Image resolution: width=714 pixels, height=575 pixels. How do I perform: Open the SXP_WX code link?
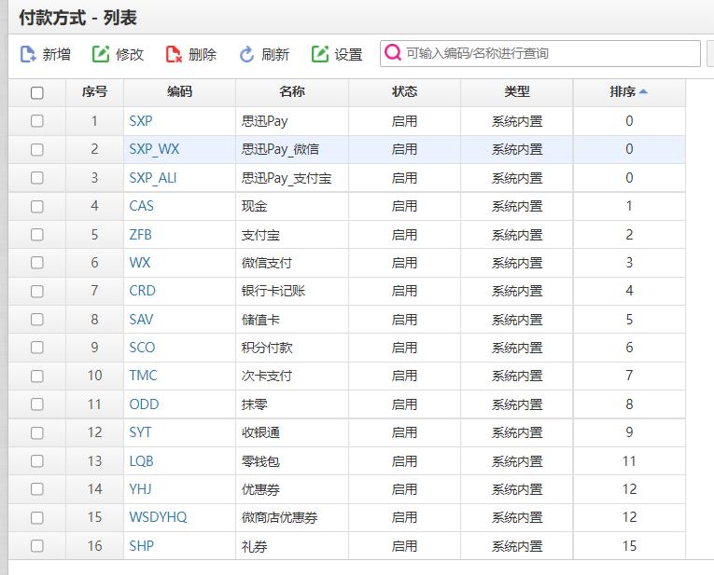tap(154, 149)
